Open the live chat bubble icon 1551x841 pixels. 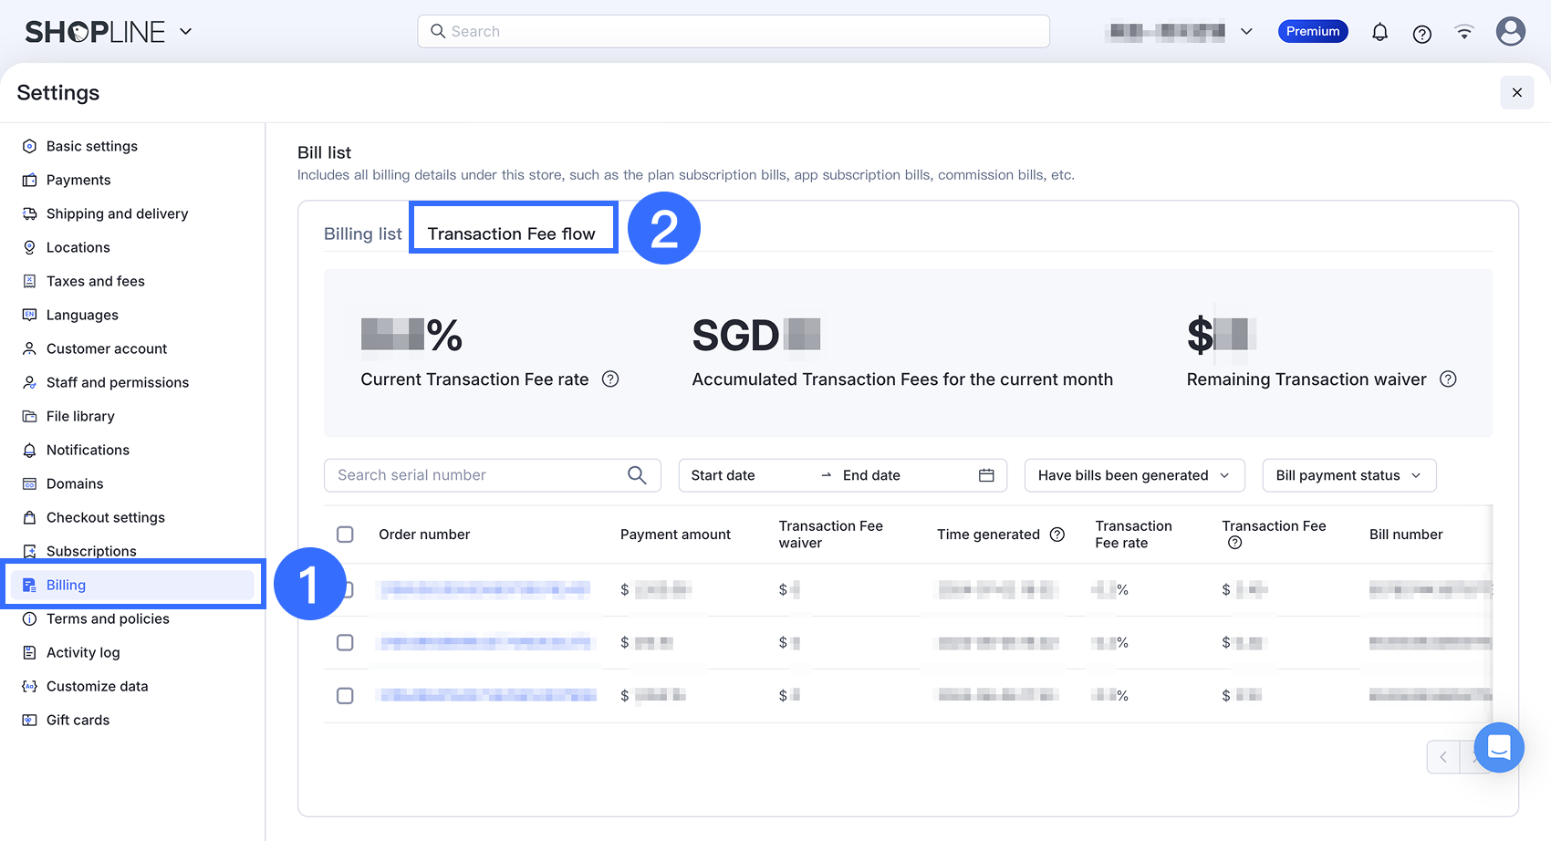tap(1497, 747)
